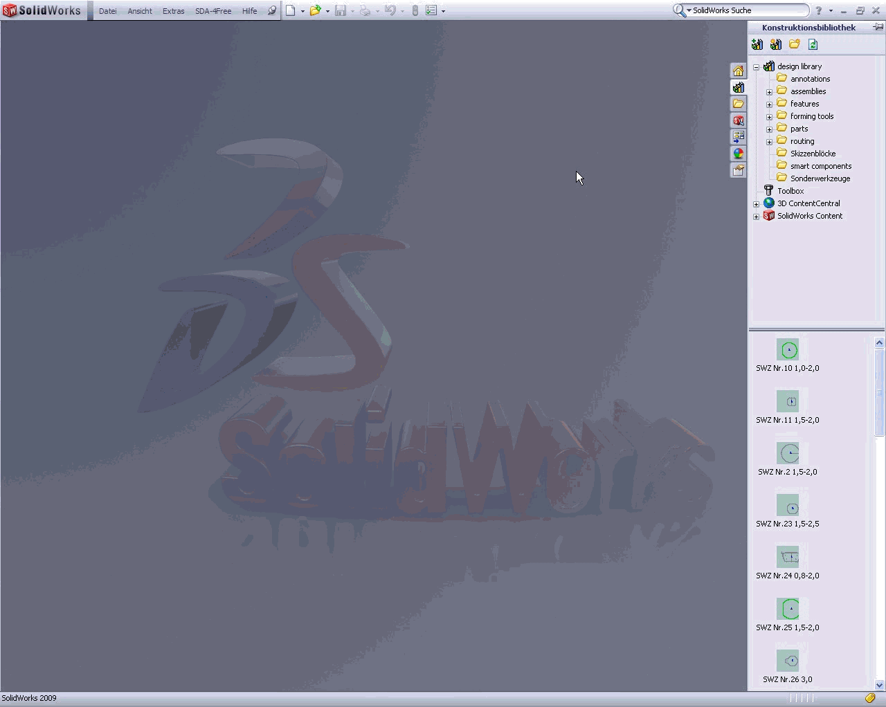
Task: Open the Datei menu
Action: [107, 11]
